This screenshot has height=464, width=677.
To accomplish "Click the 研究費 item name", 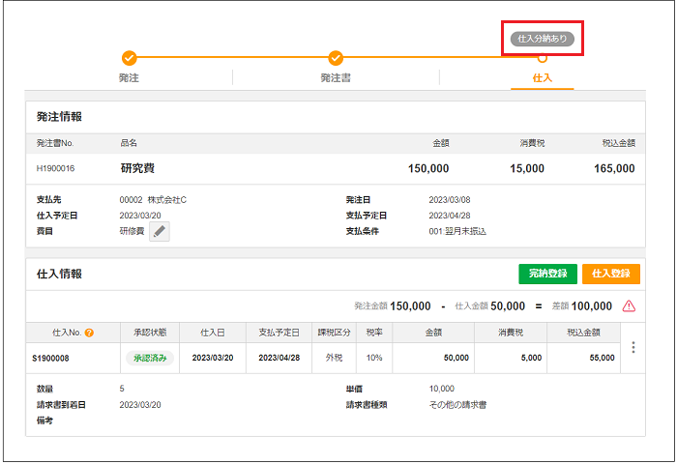I will click(x=138, y=168).
